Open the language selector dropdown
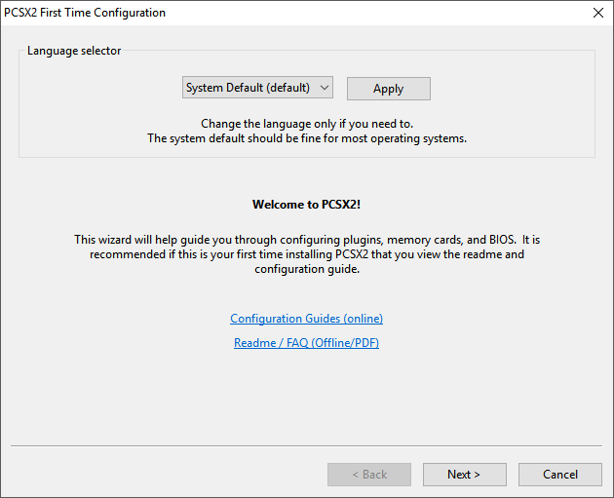This screenshot has height=498, width=614. (x=257, y=88)
